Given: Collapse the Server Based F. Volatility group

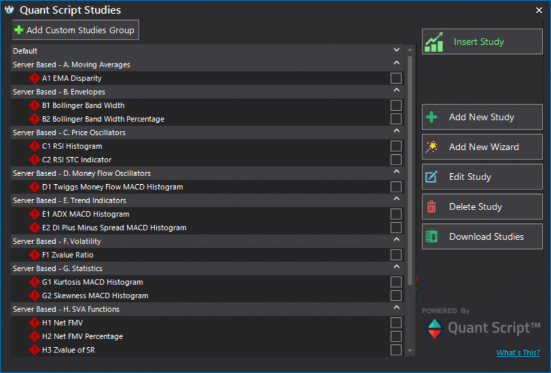Looking at the screenshot, I should (x=397, y=239).
